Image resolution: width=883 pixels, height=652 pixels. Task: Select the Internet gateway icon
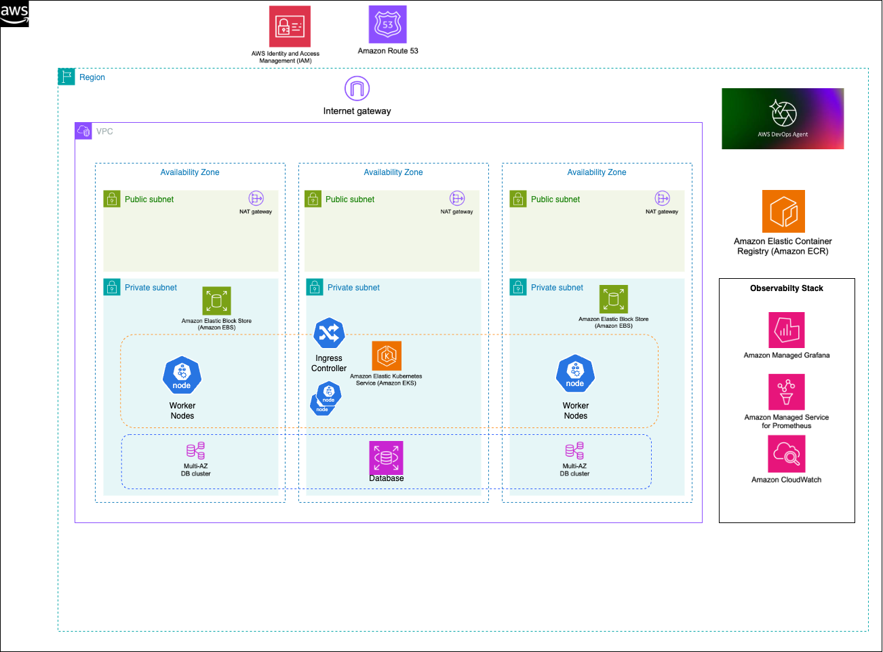point(357,88)
